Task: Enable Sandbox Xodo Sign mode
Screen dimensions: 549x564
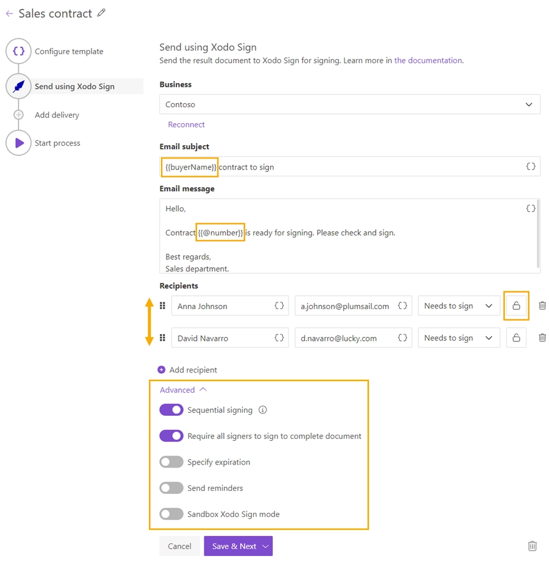Action: [x=171, y=514]
